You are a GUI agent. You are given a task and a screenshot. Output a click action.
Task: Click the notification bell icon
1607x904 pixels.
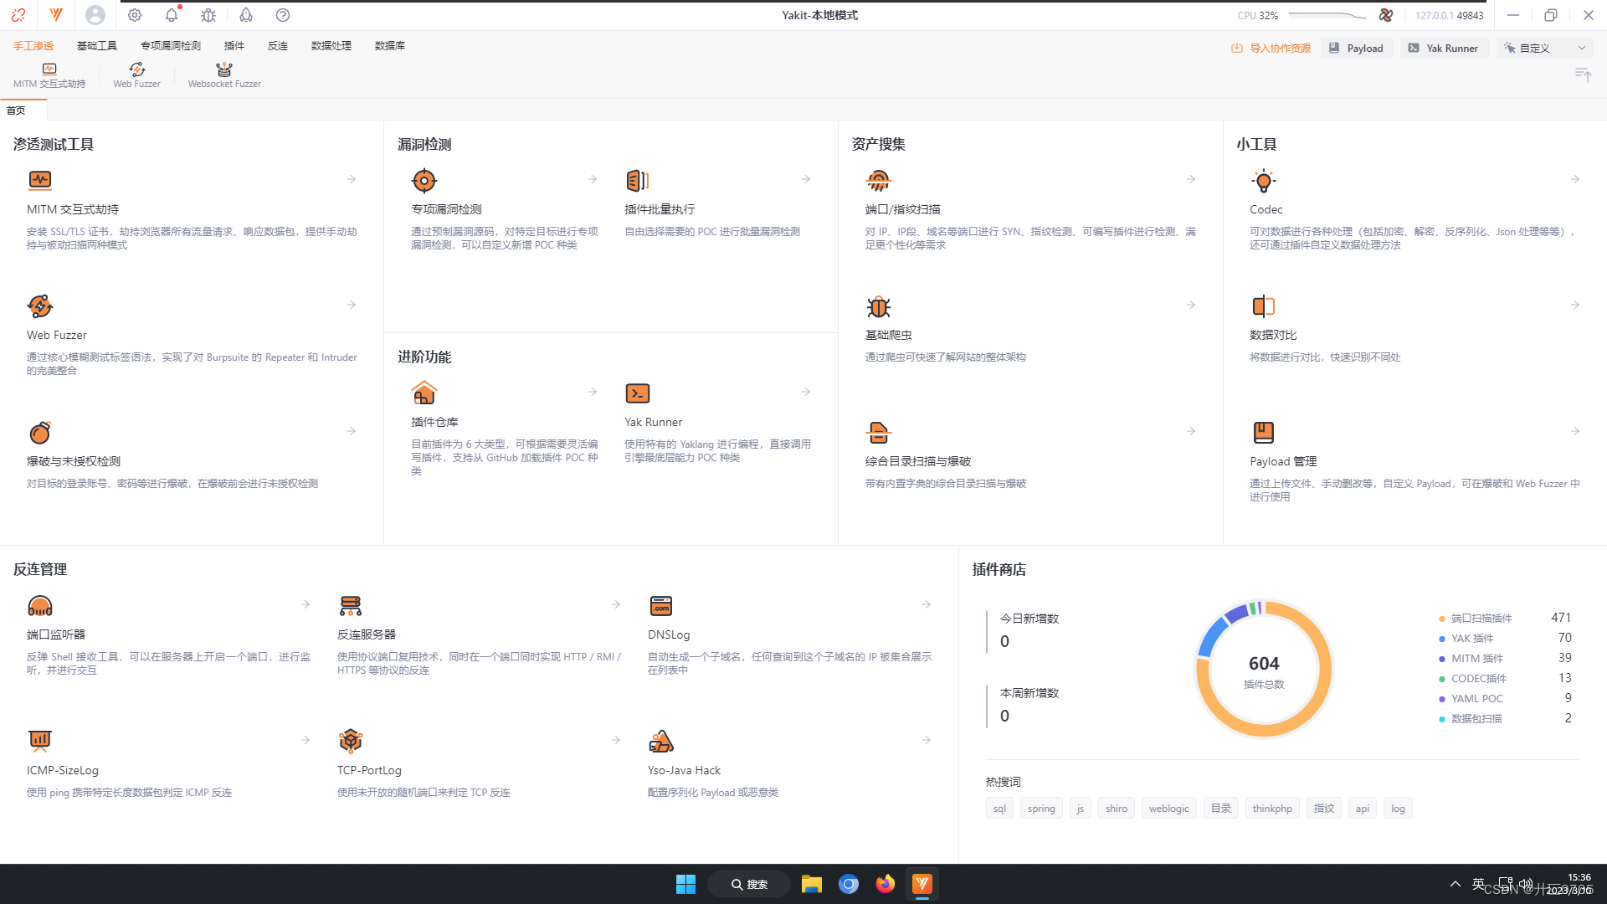[x=172, y=15]
